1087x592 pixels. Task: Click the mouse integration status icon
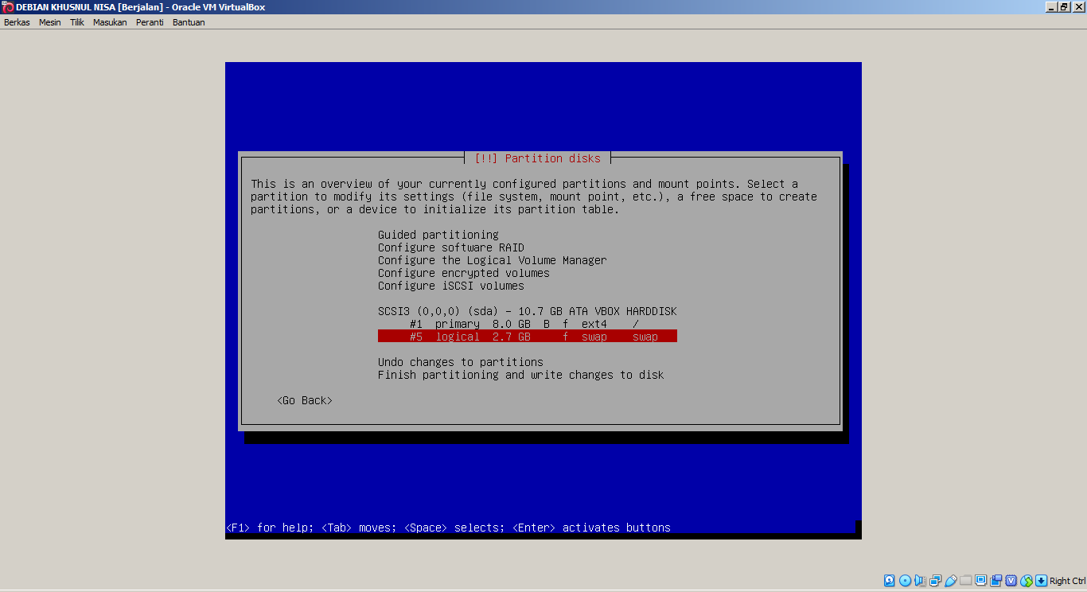[1027, 581]
